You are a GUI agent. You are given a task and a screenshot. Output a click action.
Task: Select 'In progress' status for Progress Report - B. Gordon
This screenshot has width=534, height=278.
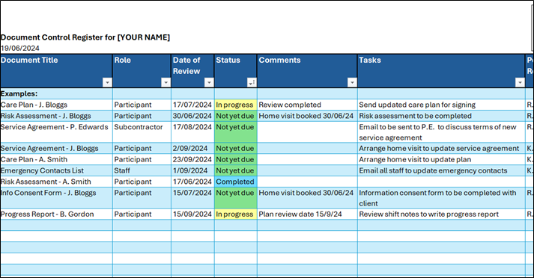tap(236, 214)
